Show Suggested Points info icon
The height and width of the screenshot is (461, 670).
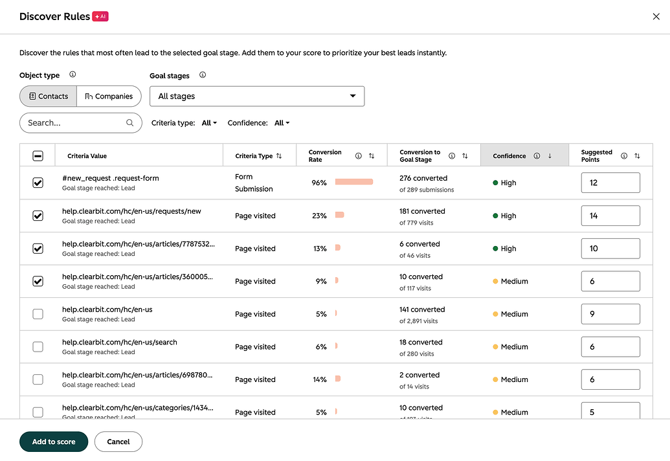tap(624, 156)
